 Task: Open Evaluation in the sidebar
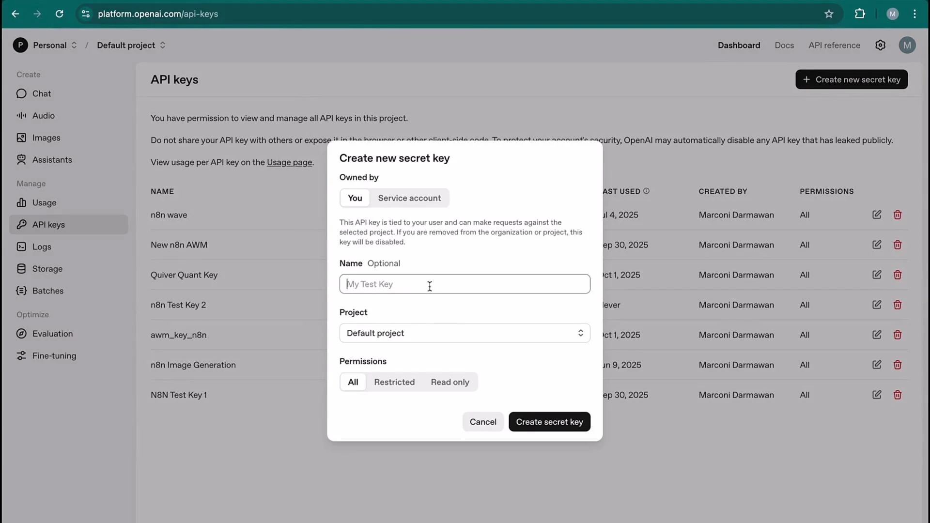(68, 334)
